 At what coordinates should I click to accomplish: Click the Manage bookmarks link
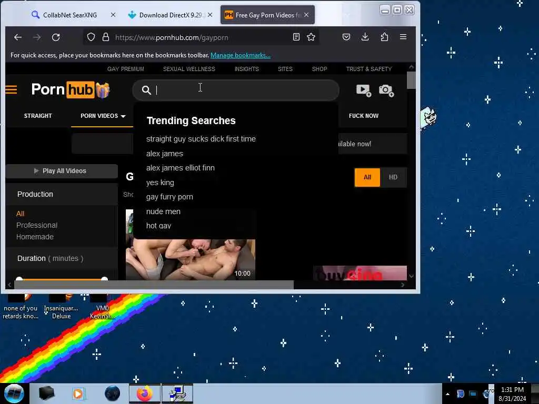click(x=240, y=55)
